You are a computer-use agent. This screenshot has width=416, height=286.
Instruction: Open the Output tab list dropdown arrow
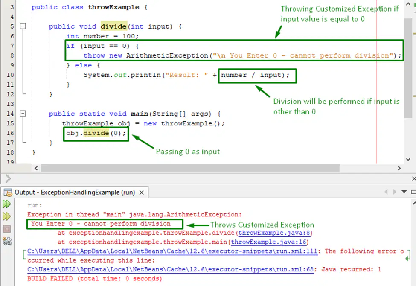[x=404, y=192]
